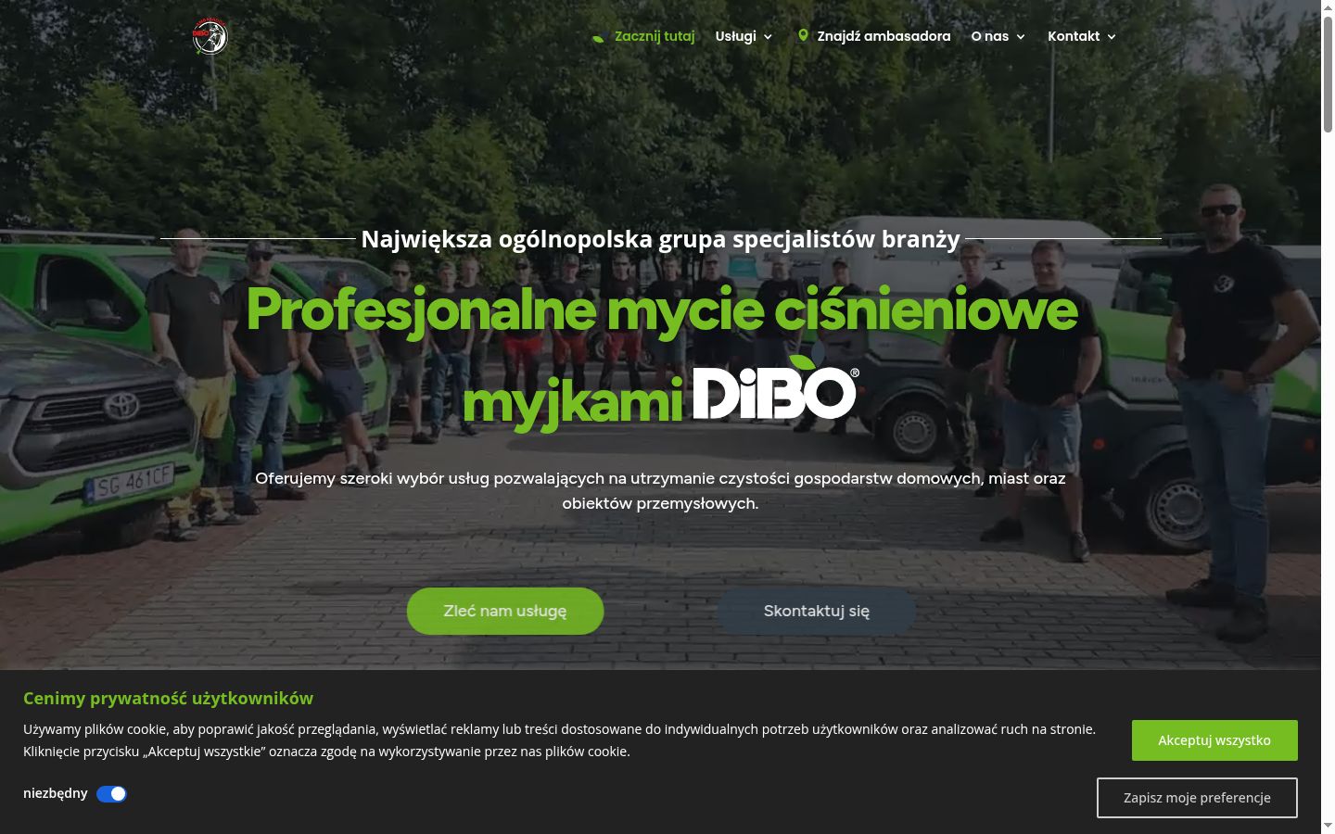Image resolution: width=1335 pixels, height=834 pixels.
Task: Click the scrollbar down arrow
Action: click(x=1328, y=826)
